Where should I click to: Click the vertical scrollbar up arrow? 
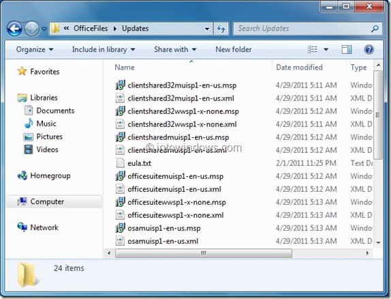(378, 66)
